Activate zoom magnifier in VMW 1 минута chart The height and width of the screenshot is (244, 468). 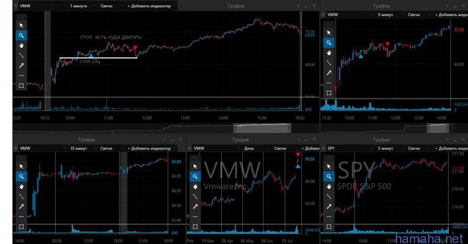pyautogui.click(x=21, y=36)
